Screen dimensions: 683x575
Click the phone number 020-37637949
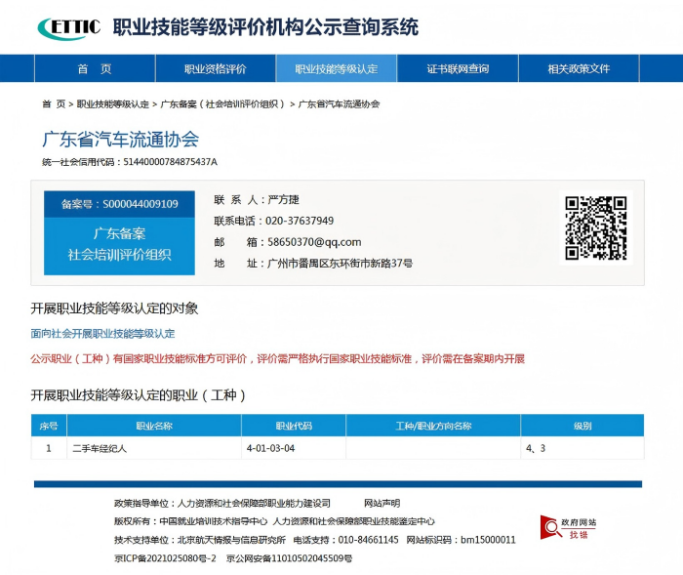[x=300, y=221]
